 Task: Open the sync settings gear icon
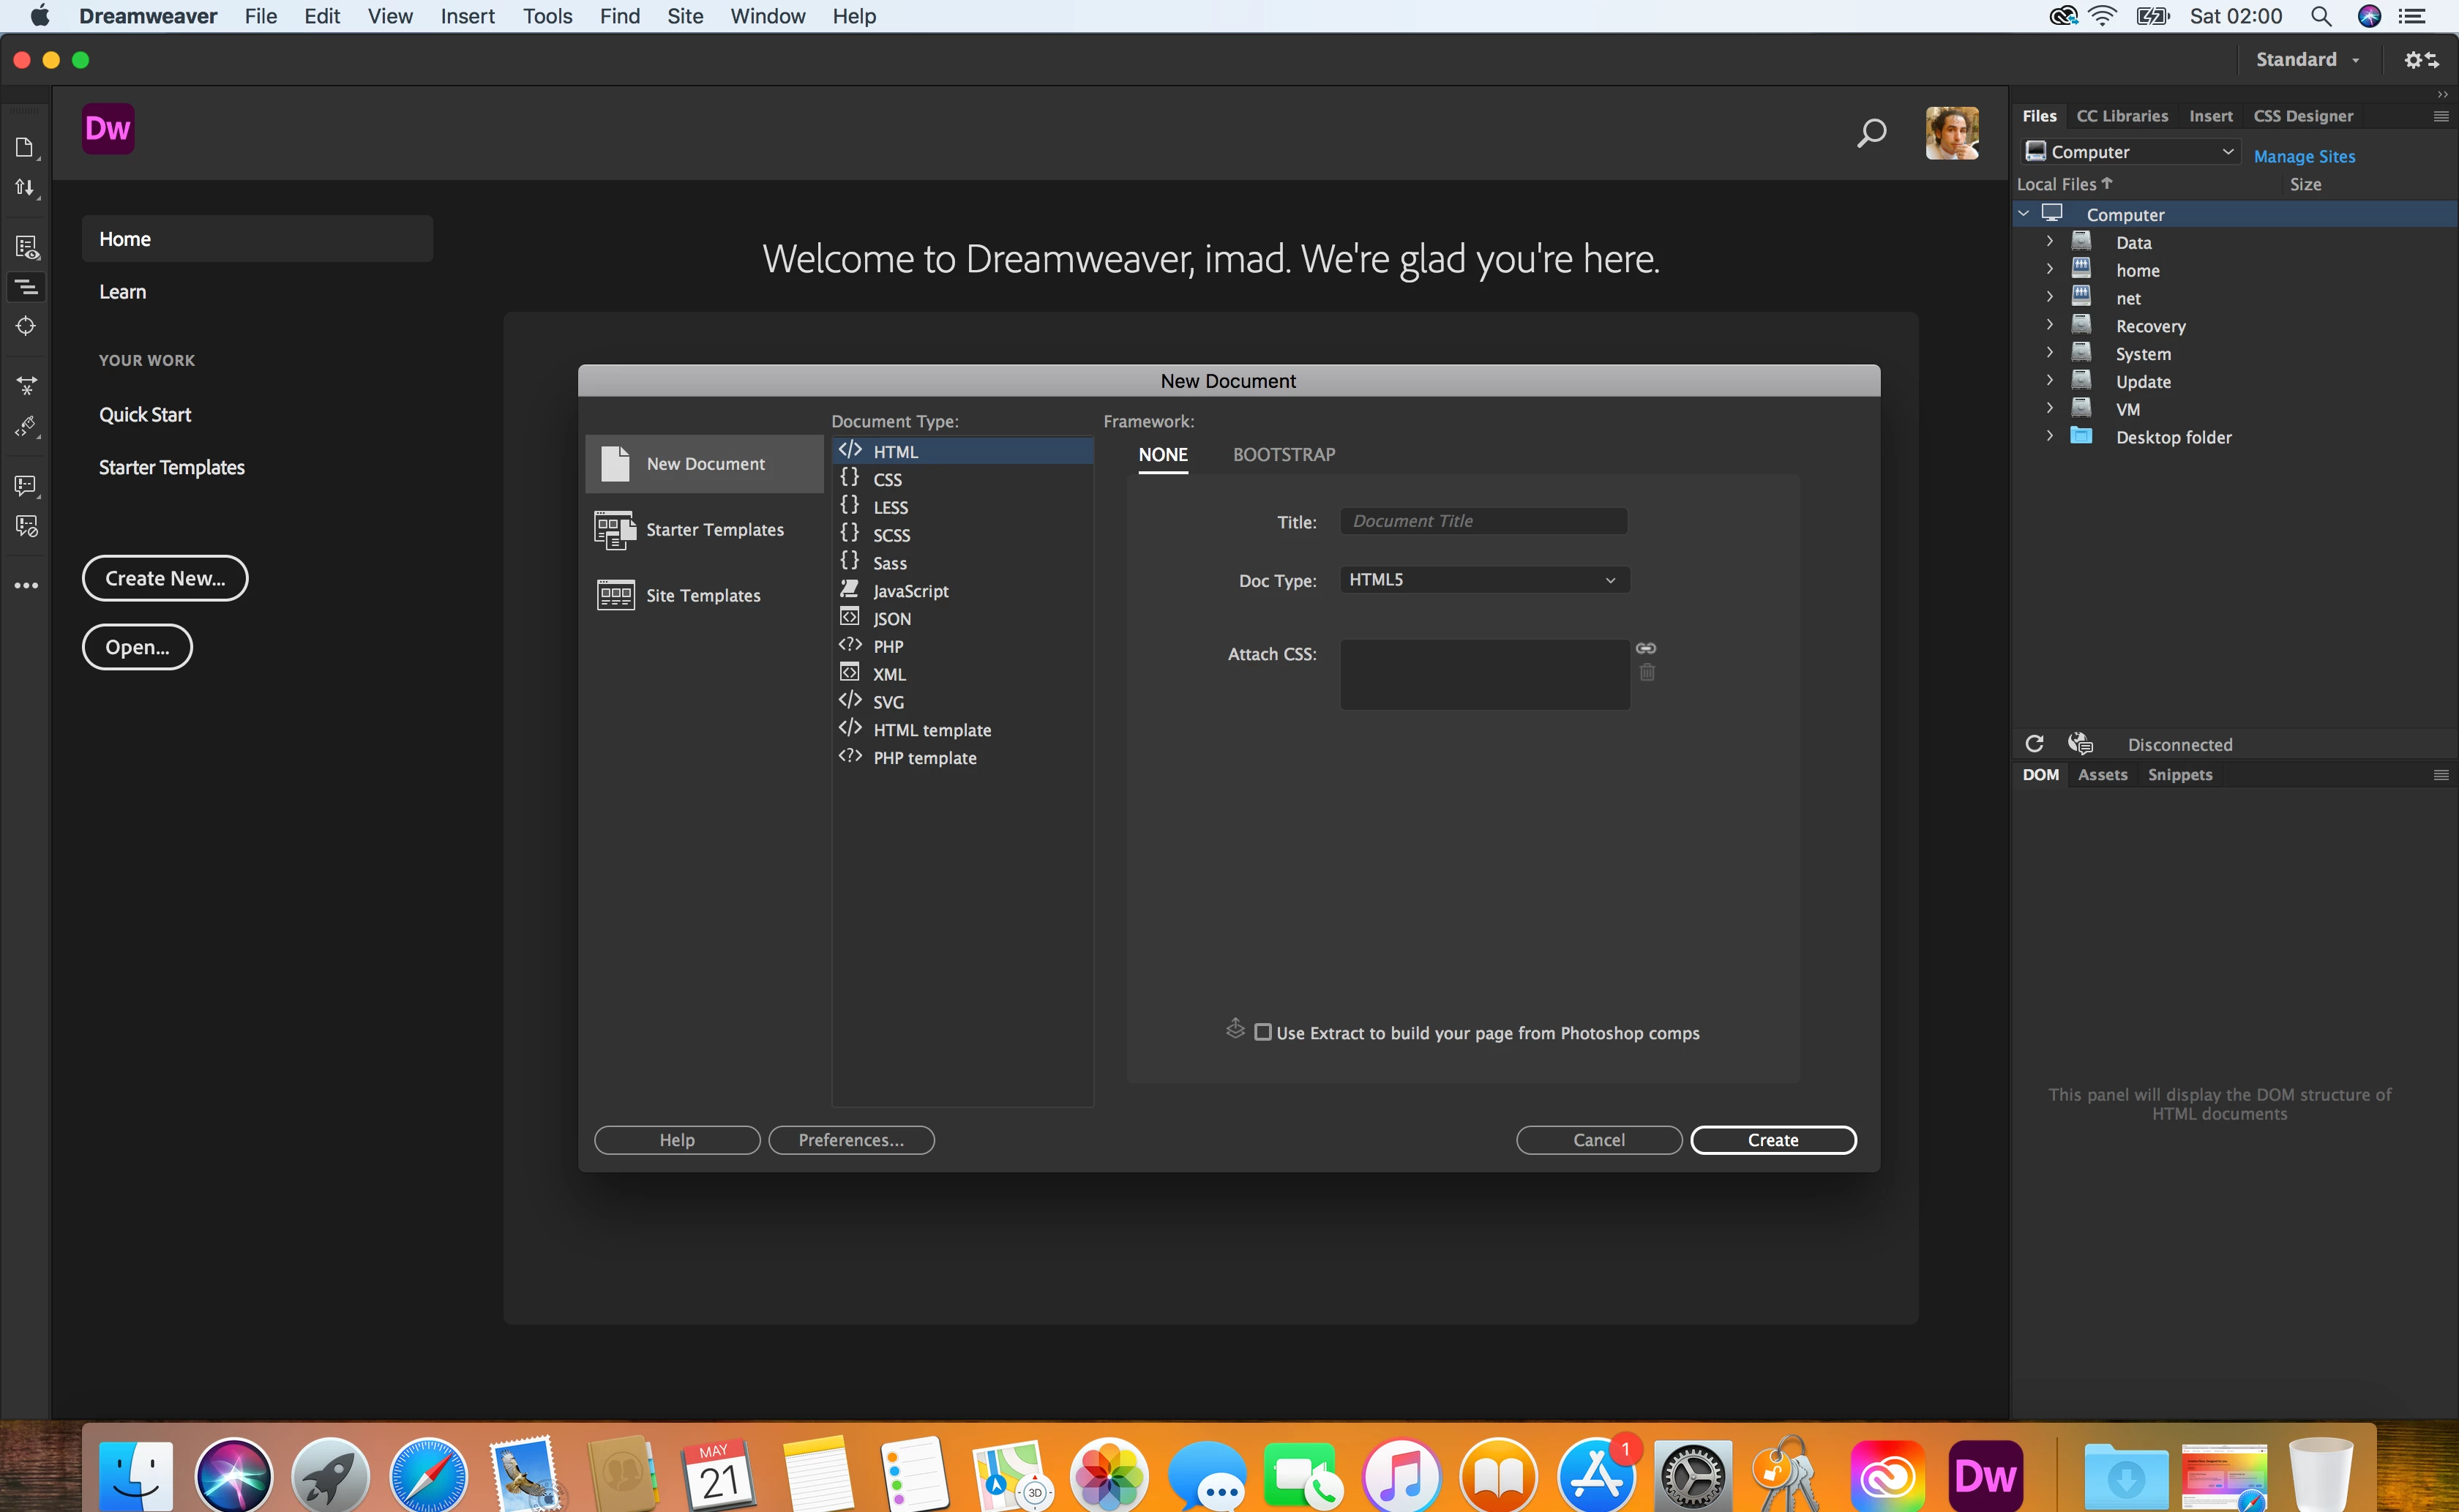pyautogui.click(x=2421, y=60)
